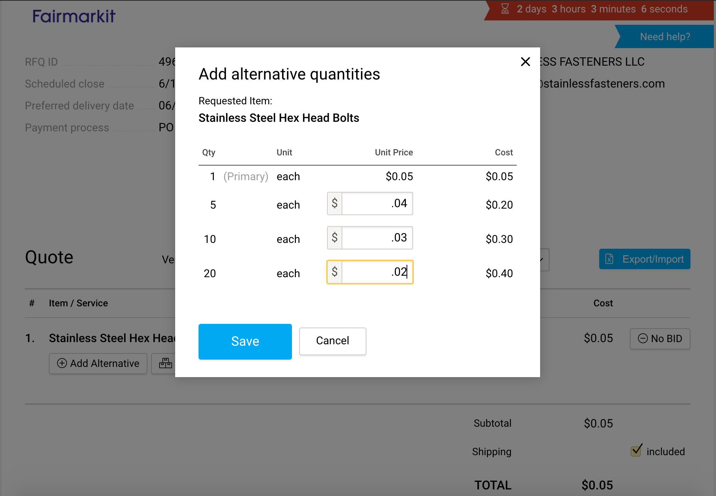716x496 pixels.
Task: Click the No BID minus icon
Action: click(643, 338)
